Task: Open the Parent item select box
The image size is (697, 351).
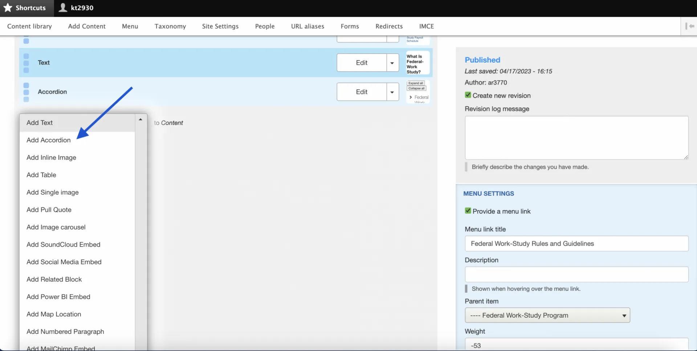Action: coord(547,315)
